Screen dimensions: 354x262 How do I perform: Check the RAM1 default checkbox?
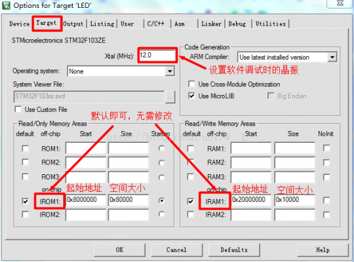point(191,149)
